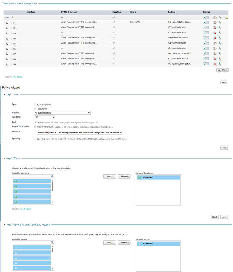
Task: Select the Non-transparent radio button
Action: point(35,104)
